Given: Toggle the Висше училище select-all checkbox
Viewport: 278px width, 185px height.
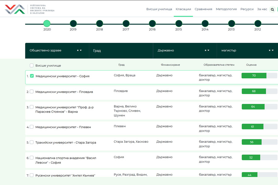Looking at the screenshot, I should click(x=32, y=65).
